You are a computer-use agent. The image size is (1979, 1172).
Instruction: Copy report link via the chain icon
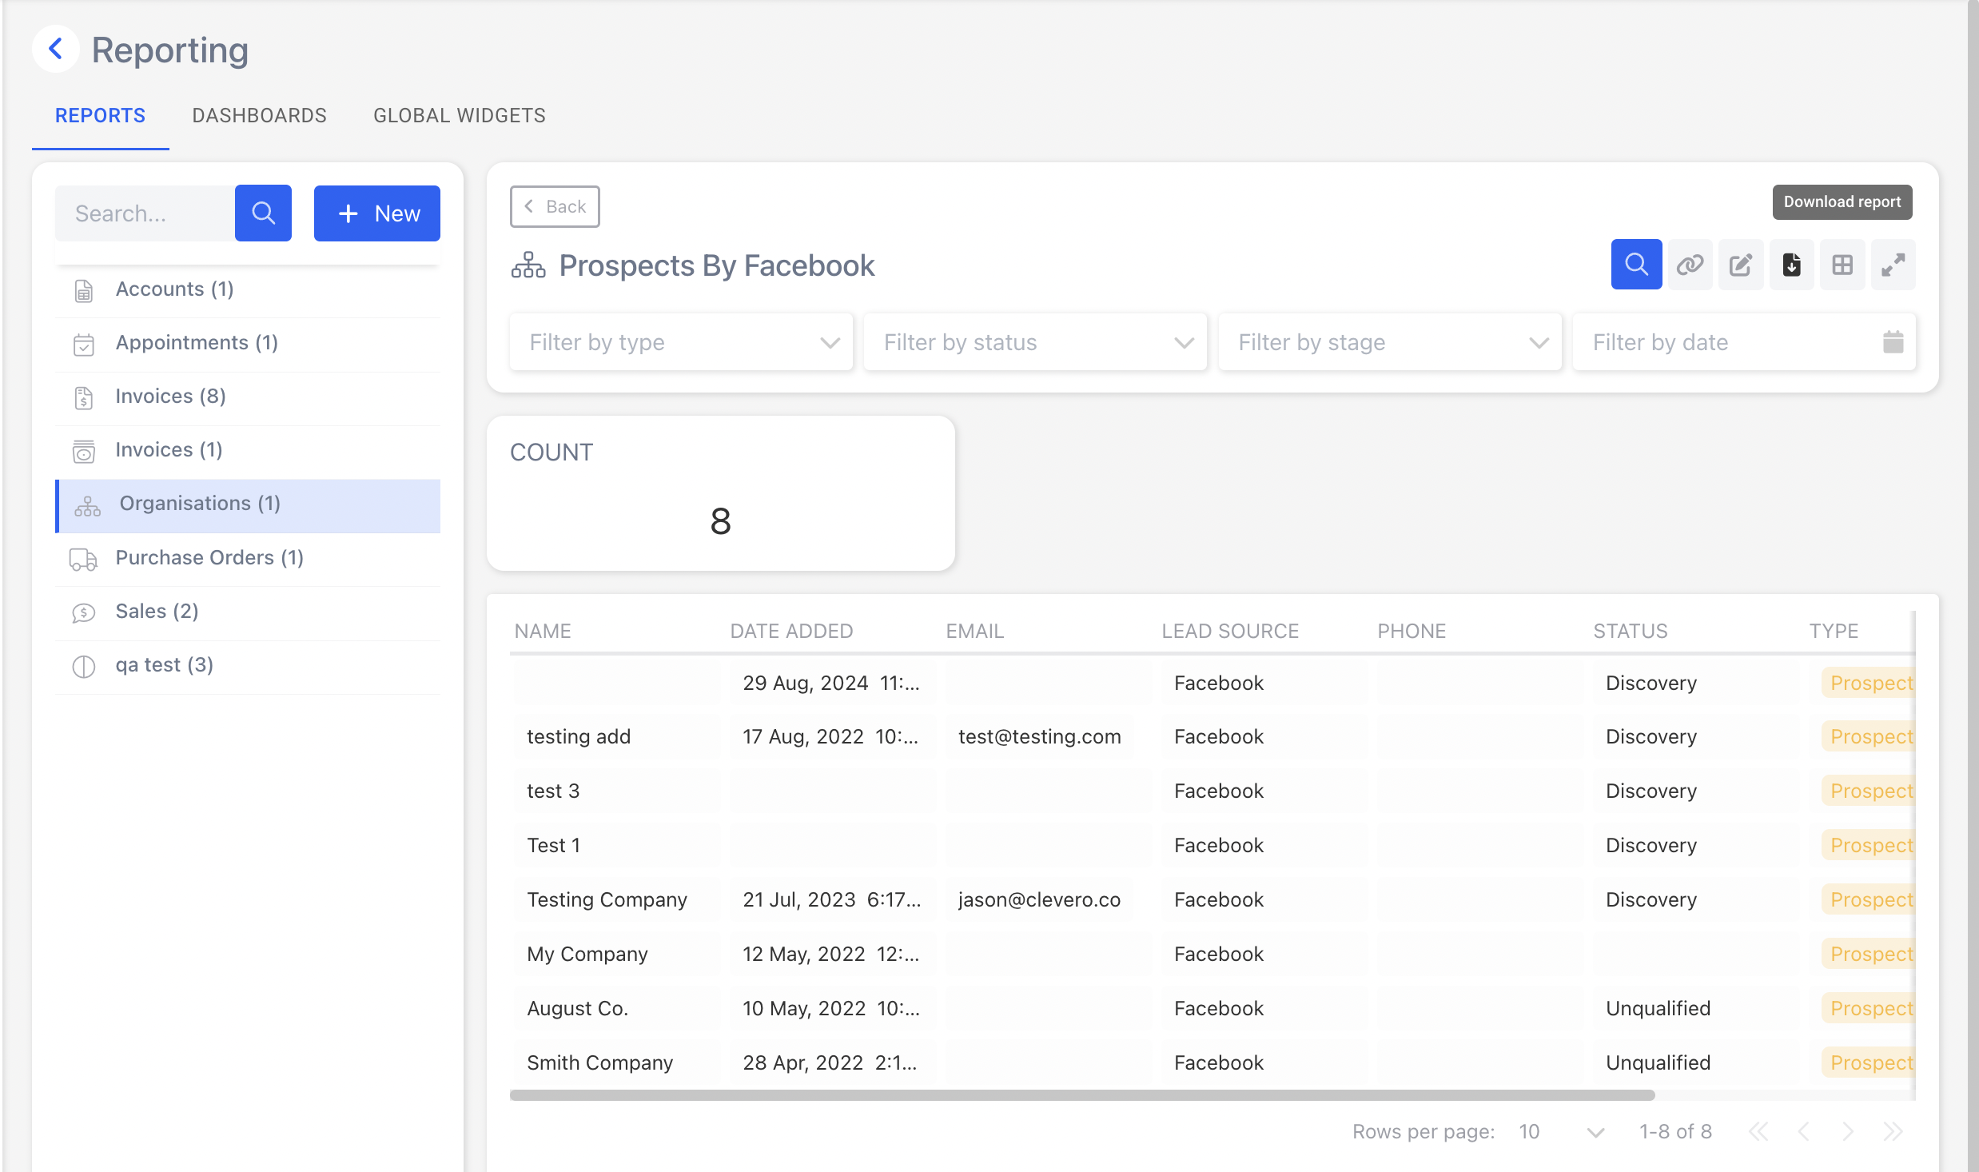pos(1690,265)
